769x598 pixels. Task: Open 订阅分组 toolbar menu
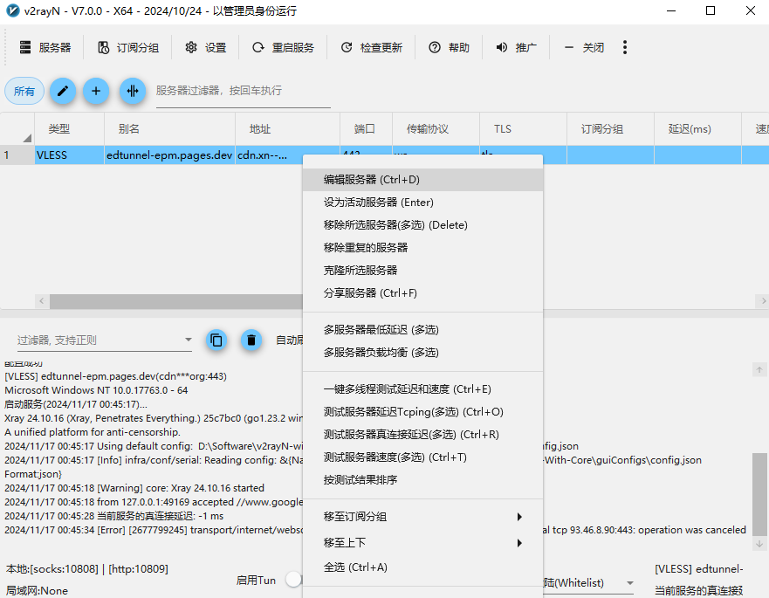coord(128,48)
